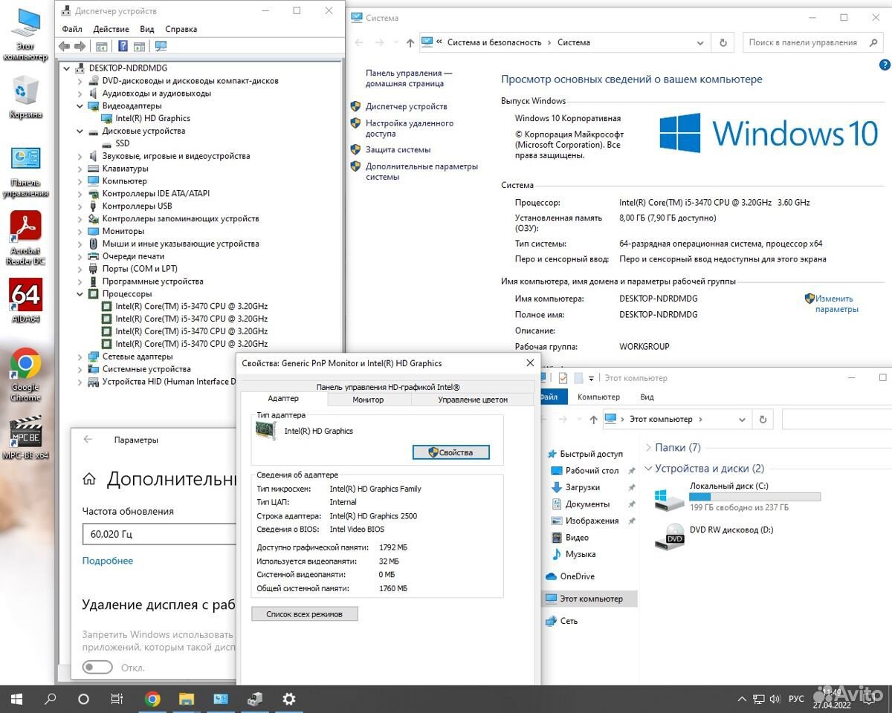
Task: Open Acrobat Reader DC desktop shortcut
Action: [25, 238]
